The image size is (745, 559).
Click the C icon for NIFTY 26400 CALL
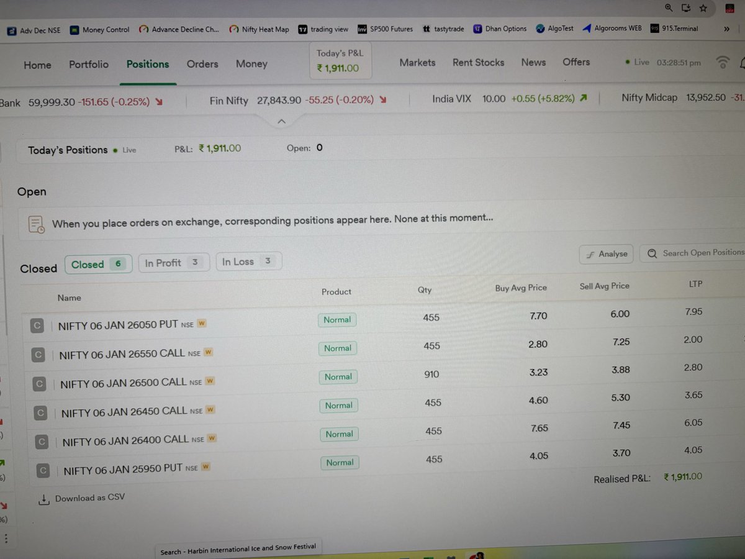(42, 442)
